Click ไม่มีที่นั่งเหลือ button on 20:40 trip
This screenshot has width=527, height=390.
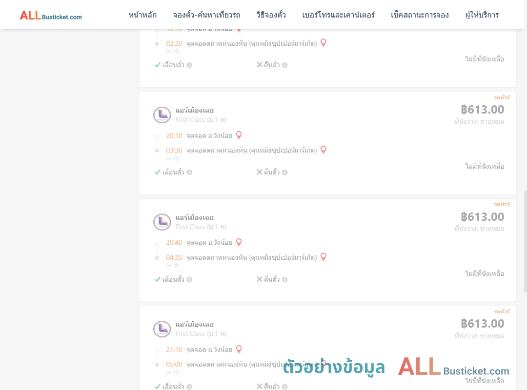coord(485,273)
